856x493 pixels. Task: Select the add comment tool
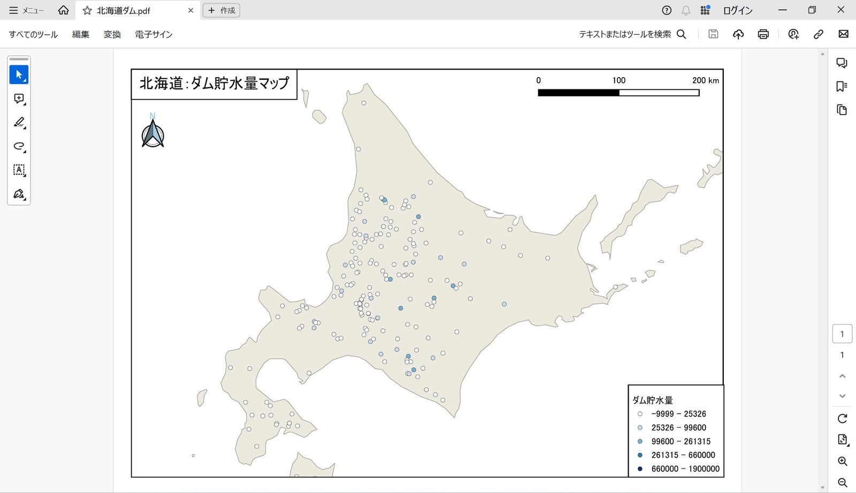[x=19, y=99]
